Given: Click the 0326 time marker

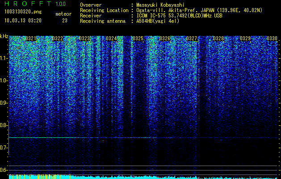Looking at the screenshot, I should tap(165, 38).
